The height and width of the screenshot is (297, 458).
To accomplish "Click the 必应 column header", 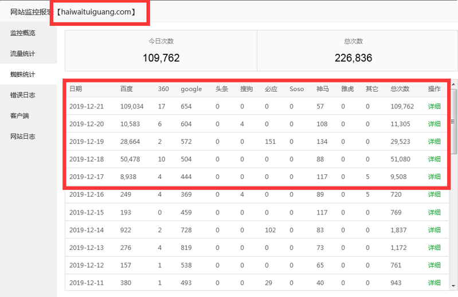I will coord(271,89).
